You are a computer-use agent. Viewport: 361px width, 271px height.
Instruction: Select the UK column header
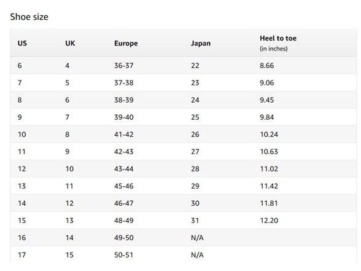(70, 43)
